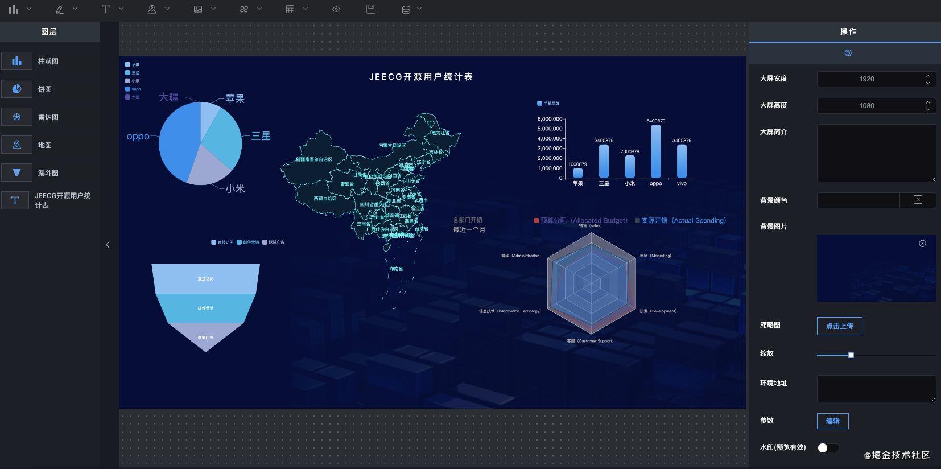Expand dropdown arrow next to table tool

[306, 9]
